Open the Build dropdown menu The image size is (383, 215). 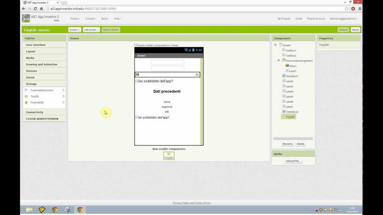105,19
